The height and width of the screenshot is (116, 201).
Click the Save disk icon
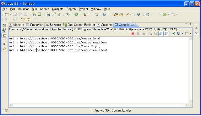point(15,14)
